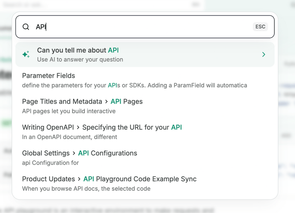
Task: Select 'Specifying the URL for your API' result
Action: point(131,127)
